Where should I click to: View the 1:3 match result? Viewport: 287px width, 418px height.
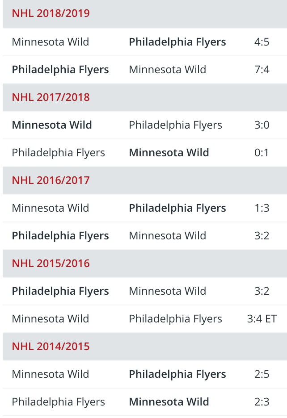pos(262,208)
